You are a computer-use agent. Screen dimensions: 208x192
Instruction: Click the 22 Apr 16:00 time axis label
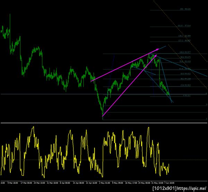pos(92,183)
